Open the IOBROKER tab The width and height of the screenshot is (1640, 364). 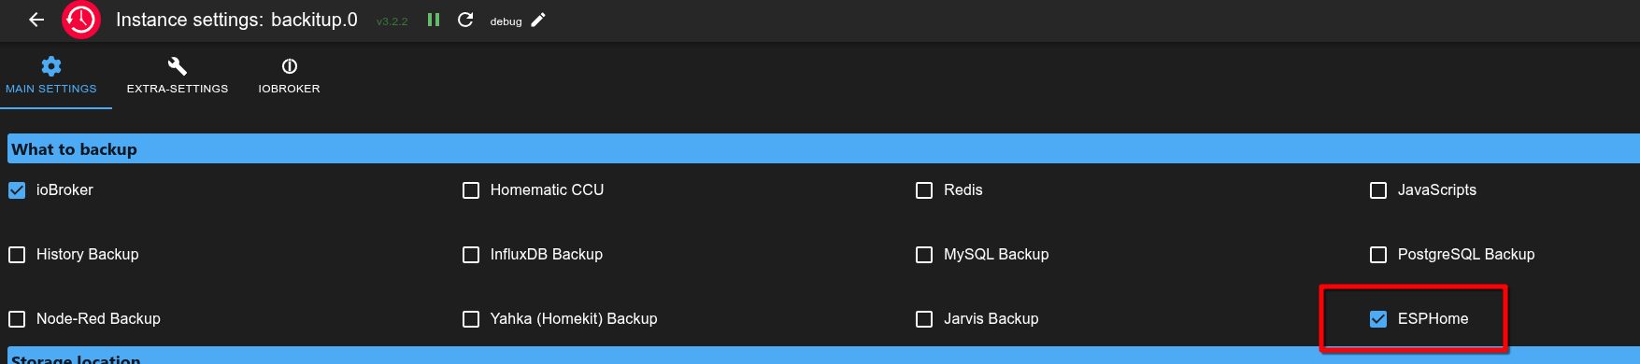(x=290, y=77)
